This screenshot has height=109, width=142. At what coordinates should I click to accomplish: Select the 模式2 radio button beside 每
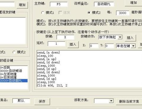(89, 13)
